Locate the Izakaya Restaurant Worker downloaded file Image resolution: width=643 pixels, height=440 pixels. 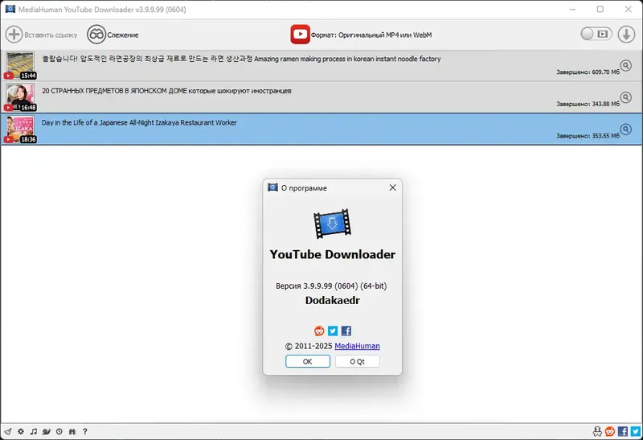click(x=626, y=130)
